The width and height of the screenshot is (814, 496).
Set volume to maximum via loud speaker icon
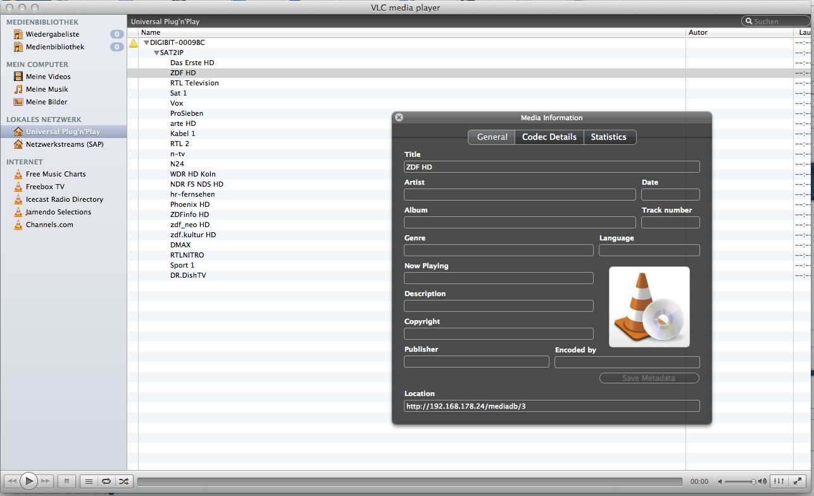tap(762, 481)
